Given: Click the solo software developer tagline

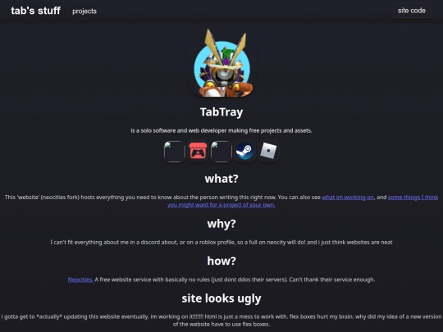Looking at the screenshot, I should point(221,130).
